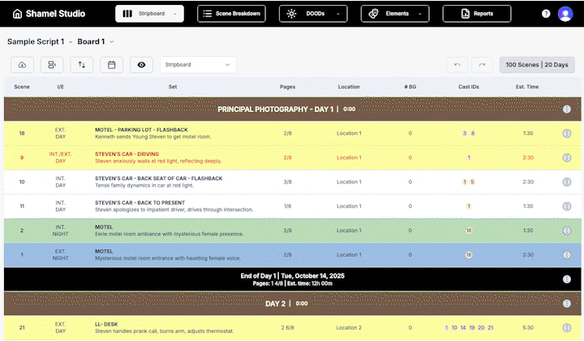Click the Sample Script 1 title link
Image resolution: width=584 pixels, height=341 pixels.
[x=35, y=41]
